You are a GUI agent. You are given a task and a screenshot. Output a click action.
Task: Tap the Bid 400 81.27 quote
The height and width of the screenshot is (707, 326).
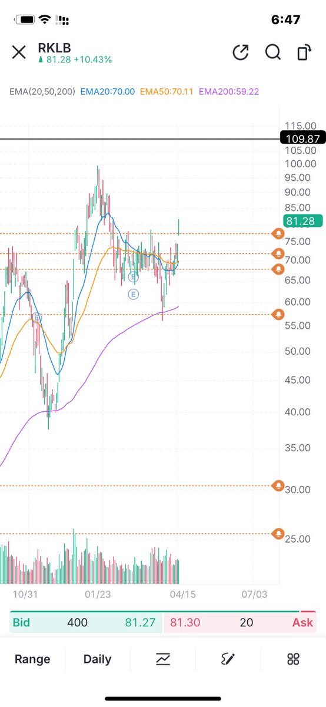86,622
